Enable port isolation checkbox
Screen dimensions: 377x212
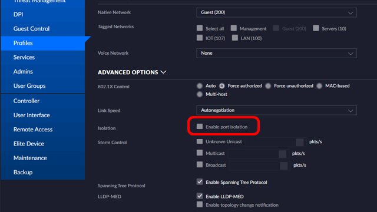pyautogui.click(x=200, y=127)
